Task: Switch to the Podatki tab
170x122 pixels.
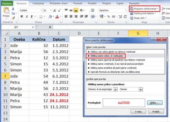Action: pyautogui.click(x=92, y=3)
